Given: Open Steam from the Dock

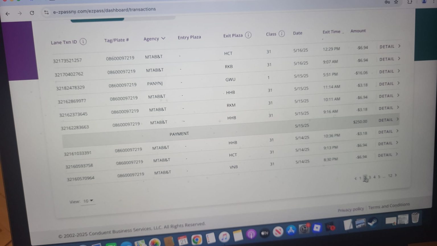Looking at the screenshot, I should tap(373, 222).
